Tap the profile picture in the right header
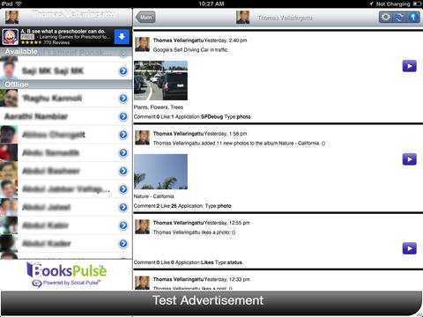This screenshot has width=423, height=317. pyautogui.click(x=243, y=18)
